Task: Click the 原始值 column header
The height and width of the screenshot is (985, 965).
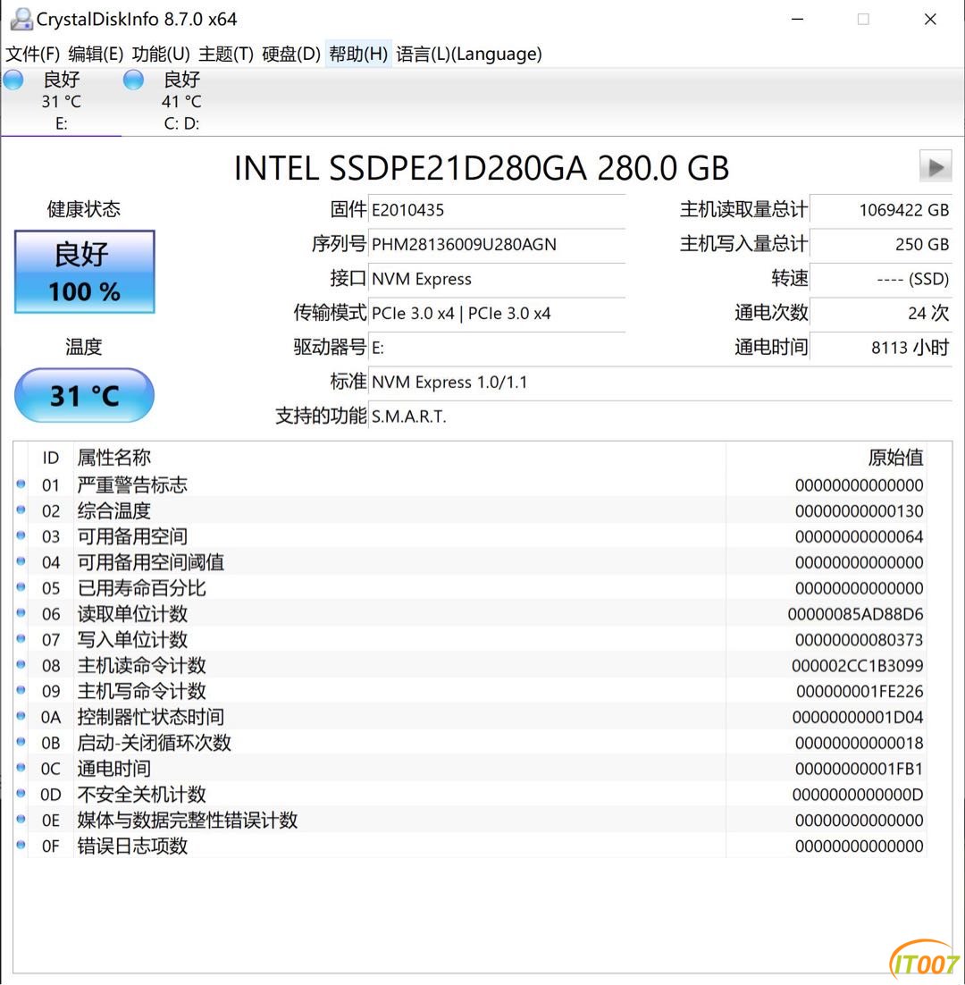Action: tap(827, 458)
